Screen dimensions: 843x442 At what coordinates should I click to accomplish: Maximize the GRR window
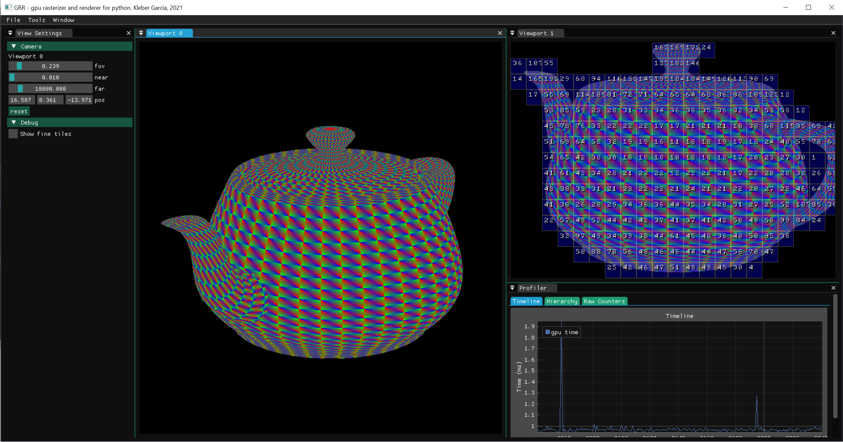click(x=808, y=7)
